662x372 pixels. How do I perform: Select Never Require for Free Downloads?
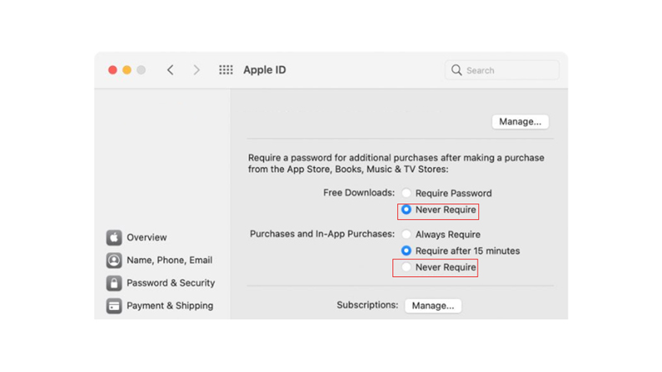(406, 210)
